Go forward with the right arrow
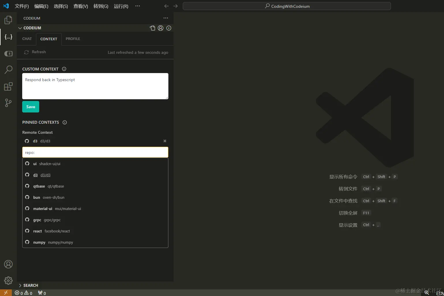 pyautogui.click(x=175, y=6)
